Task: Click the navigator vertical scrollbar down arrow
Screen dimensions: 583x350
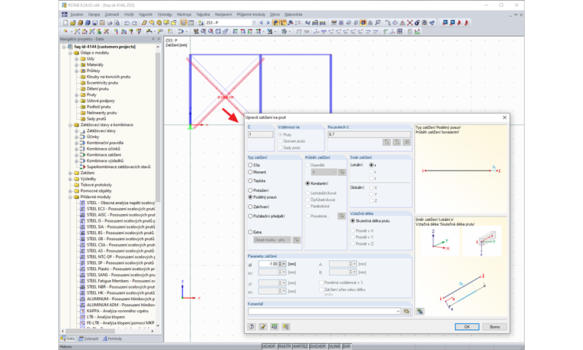Action: (x=158, y=325)
